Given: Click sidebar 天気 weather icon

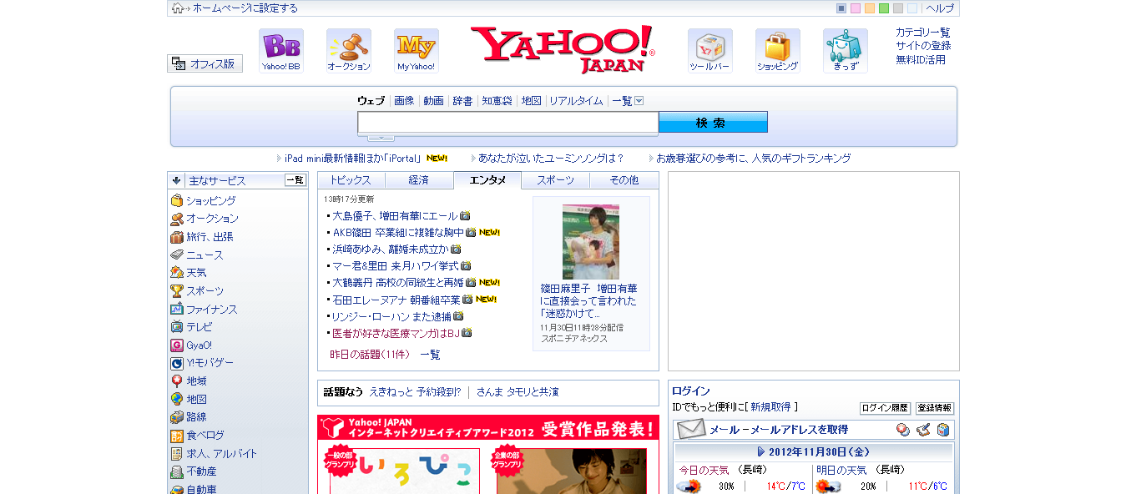Looking at the screenshot, I should (177, 273).
